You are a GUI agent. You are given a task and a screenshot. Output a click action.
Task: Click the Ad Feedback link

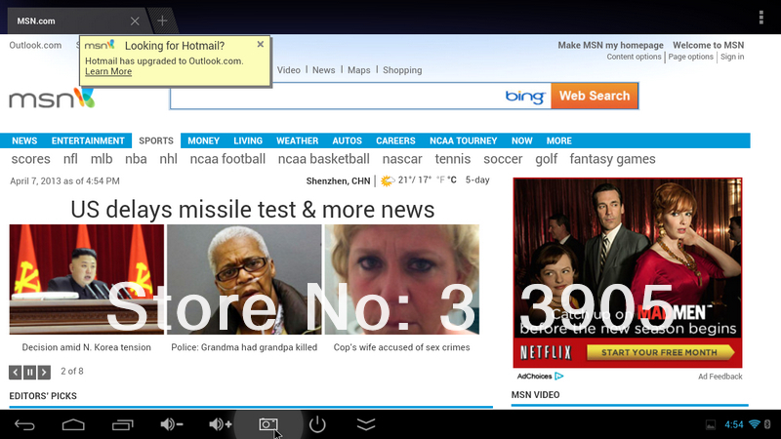(x=720, y=377)
